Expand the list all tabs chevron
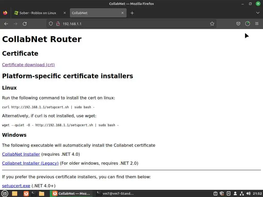The image size is (263, 197). click(x=258, y=13)
